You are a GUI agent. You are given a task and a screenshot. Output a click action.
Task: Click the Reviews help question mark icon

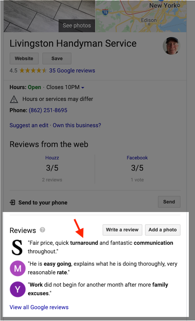pyautogui.click(x=42, y=230)
